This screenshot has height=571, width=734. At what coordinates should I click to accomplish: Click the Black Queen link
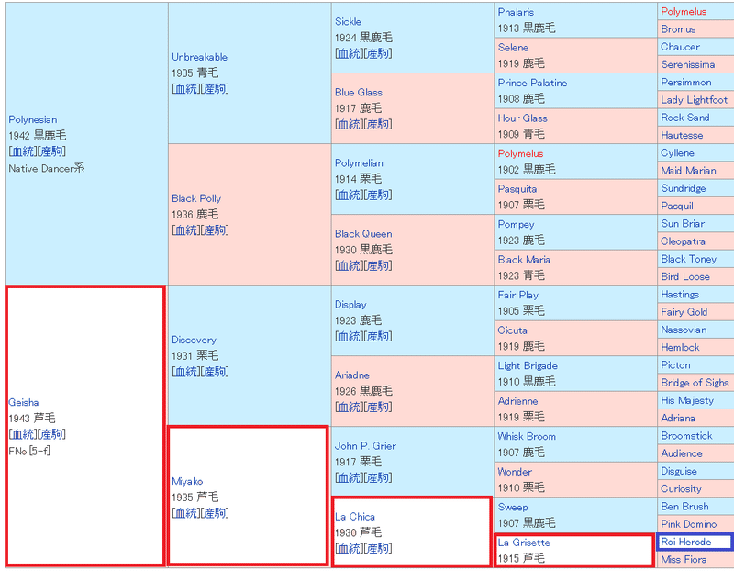click(x=363, y=234)
